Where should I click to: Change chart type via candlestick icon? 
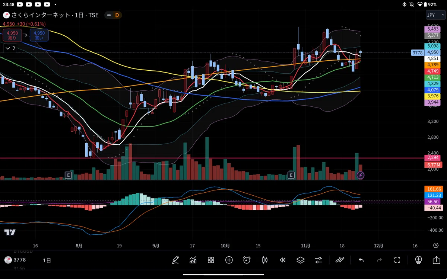[x=265, y=260]
